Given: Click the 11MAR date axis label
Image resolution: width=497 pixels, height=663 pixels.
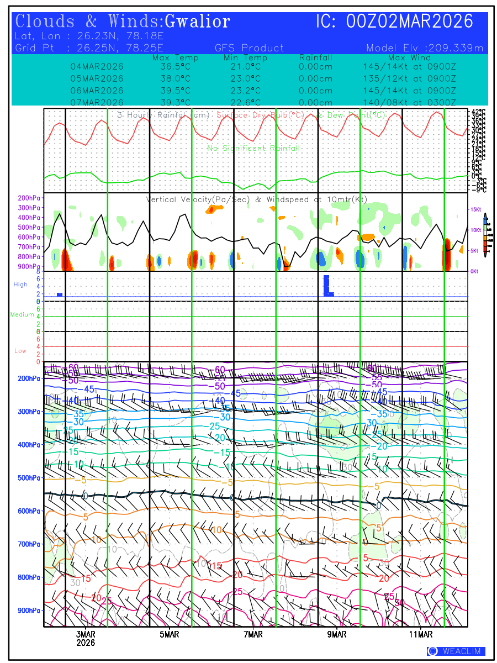Looking at the screenshot, I should pos(421,634).
